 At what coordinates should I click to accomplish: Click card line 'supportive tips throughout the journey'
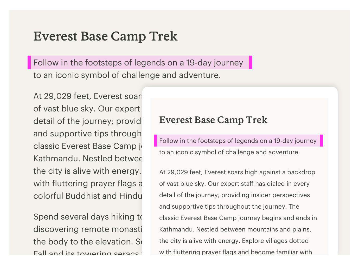[x=229, y=207]
